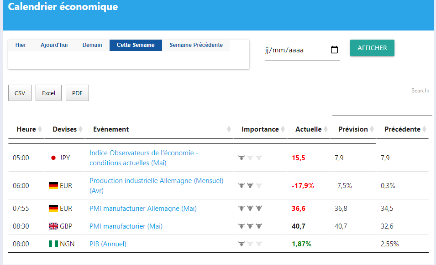436x265 pixels.
Task: Switch to the Demain tab
Action: (x=92, y=45)
